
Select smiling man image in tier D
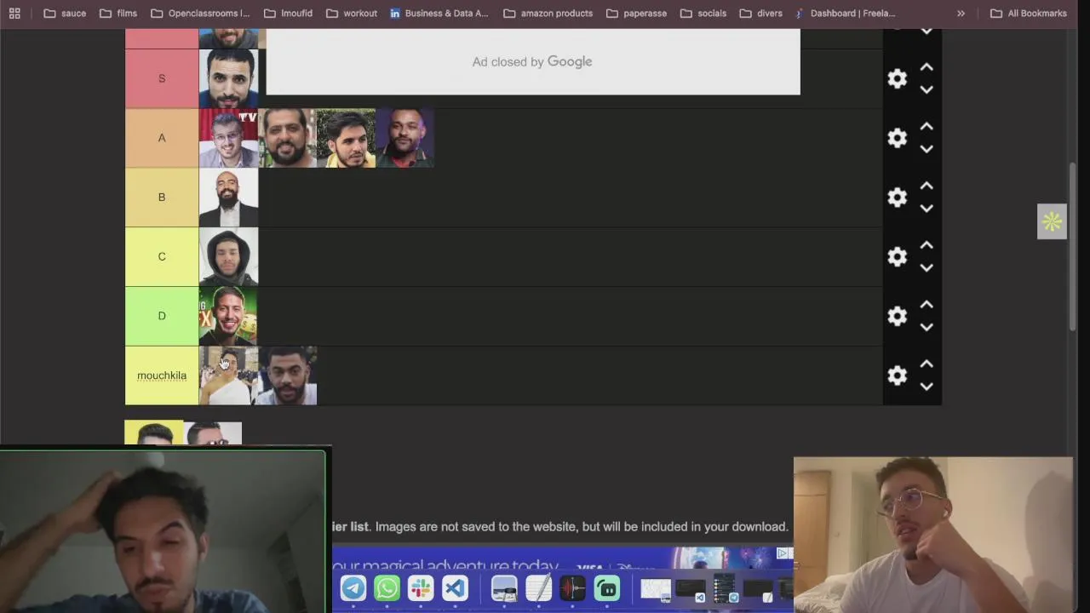click(x=228, y=317)
